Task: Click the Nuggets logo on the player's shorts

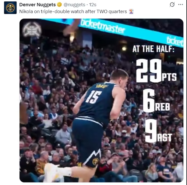Action: (95, 162)
